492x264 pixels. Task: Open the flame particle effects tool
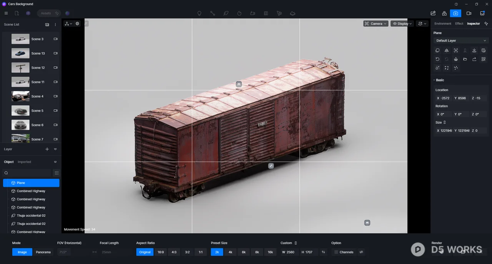tap(239, 13)
